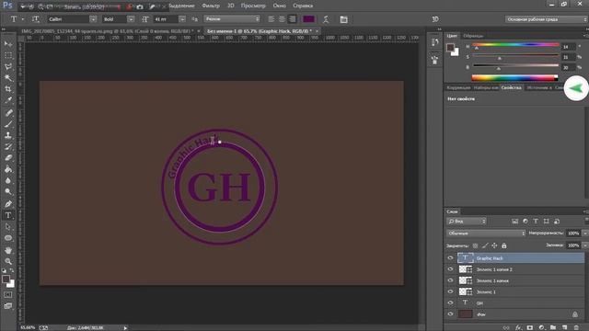The image size is (589, 331).
Task: Select the Zoom tool
Action: pos(8,261)
